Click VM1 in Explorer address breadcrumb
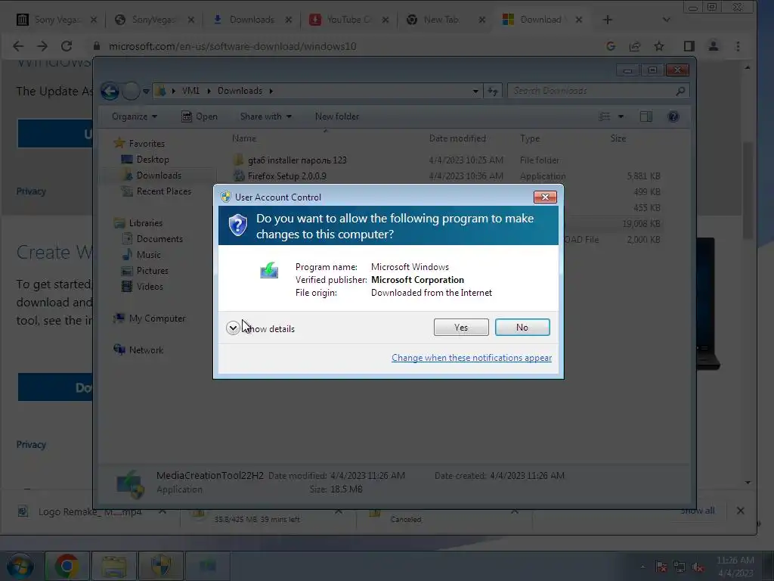The height and width of the screenshot is (581, 774). point(190,91)
